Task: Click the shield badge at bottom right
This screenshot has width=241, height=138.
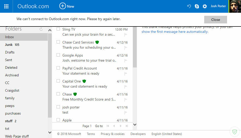Action: [x=235, y=132]
